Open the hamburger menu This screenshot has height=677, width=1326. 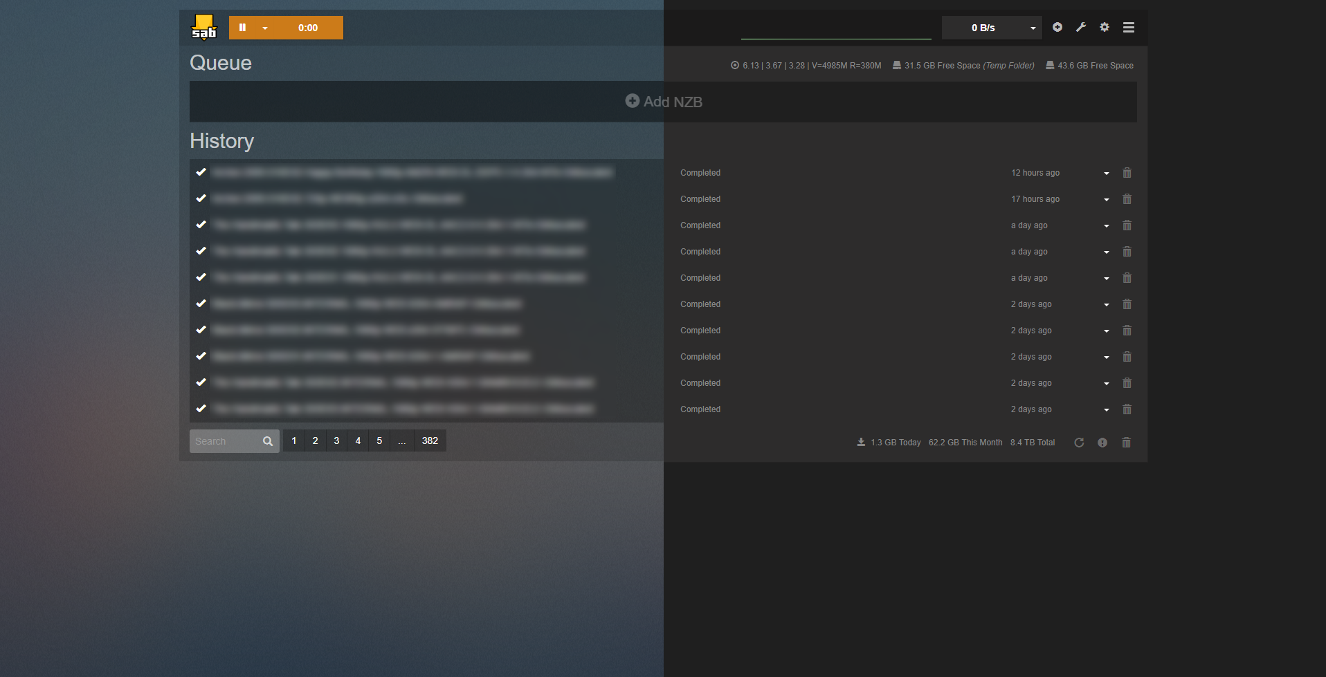point(1129,28)
